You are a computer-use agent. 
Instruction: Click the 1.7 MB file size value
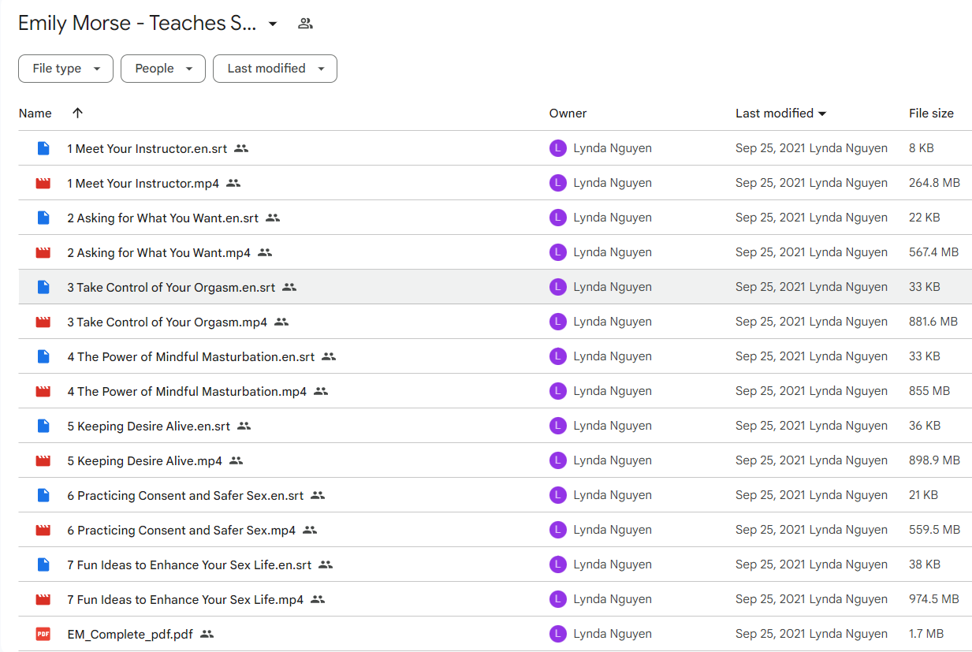[x=927, y=634]
